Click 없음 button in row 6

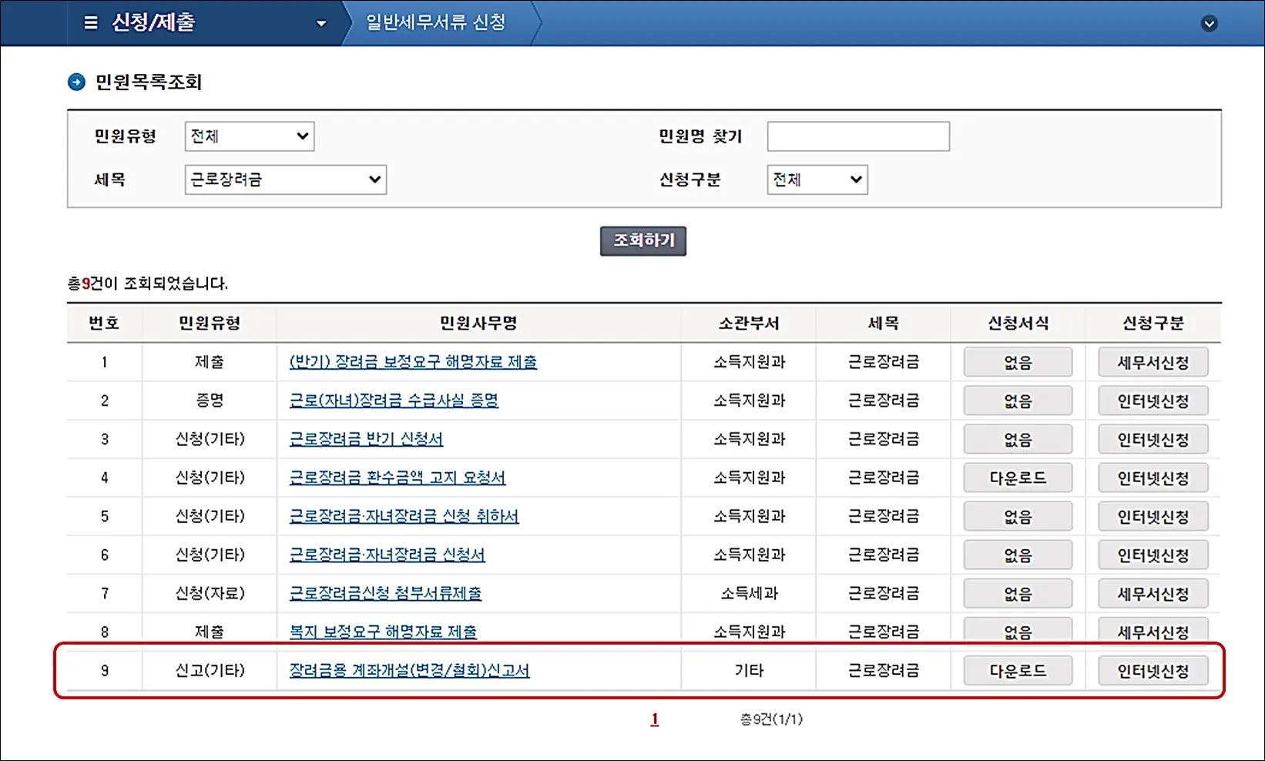[1018, 555]
